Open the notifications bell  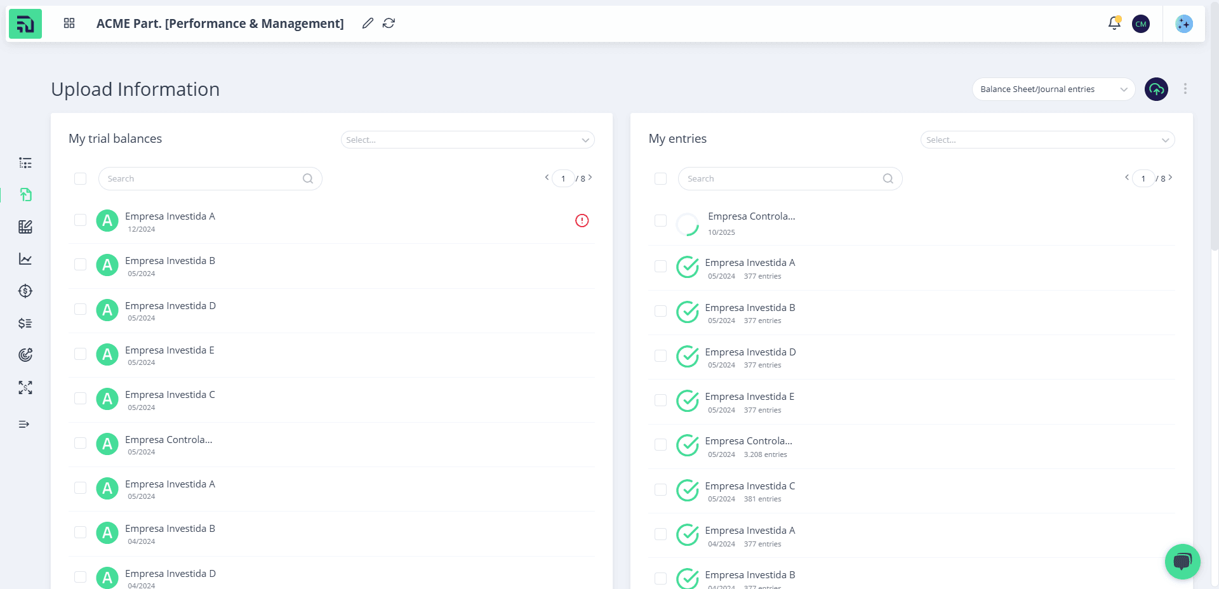tap(1114, 23)
